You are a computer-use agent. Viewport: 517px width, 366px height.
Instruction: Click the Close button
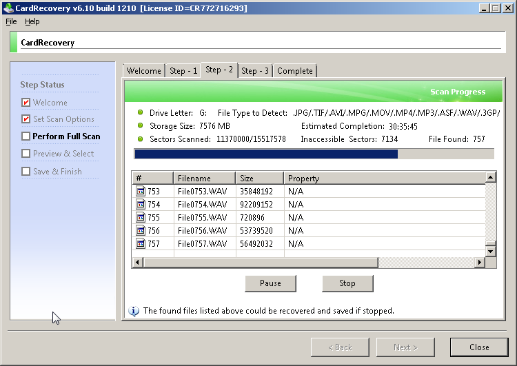pyautogui.click(x=479, y=347)
